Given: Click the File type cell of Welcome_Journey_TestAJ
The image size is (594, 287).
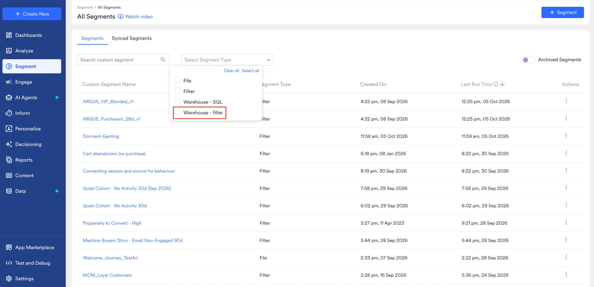Looking at the screenshot, I should [263, 258].
